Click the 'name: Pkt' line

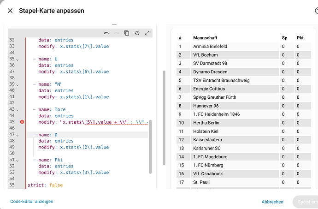coord(48,160)
